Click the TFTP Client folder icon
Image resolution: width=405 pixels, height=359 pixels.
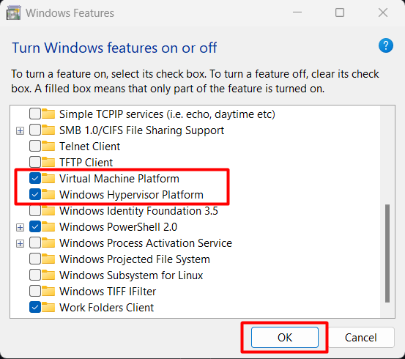(x=48, y=163)
